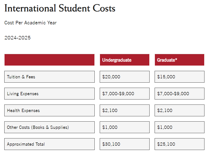Image resolution: width=209 pixels, height=155 pixels.
Task: Click the Graduate* column header
Action: pyautogui.click(x=167, y=60)
